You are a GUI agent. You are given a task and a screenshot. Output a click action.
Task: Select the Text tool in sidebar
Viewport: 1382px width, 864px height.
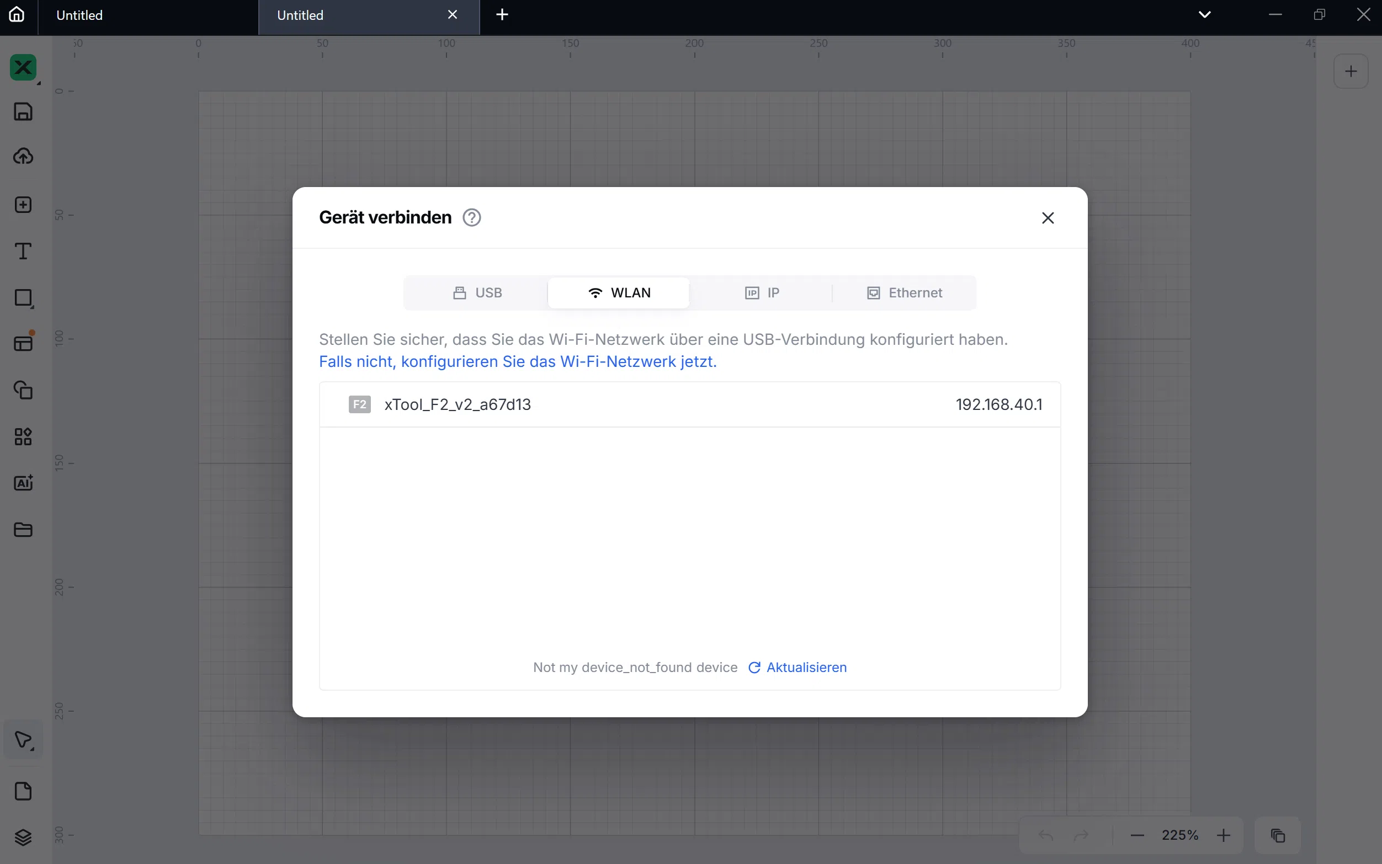pos(23,251)
